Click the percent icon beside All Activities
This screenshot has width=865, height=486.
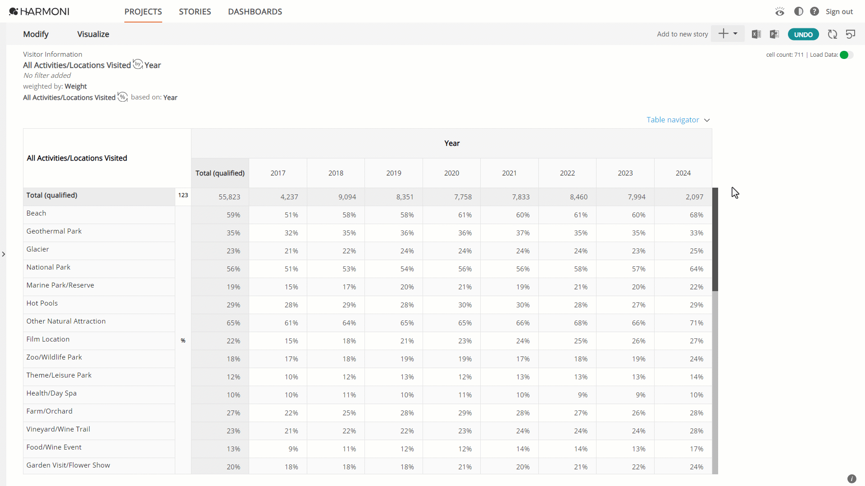coord(123,97)
